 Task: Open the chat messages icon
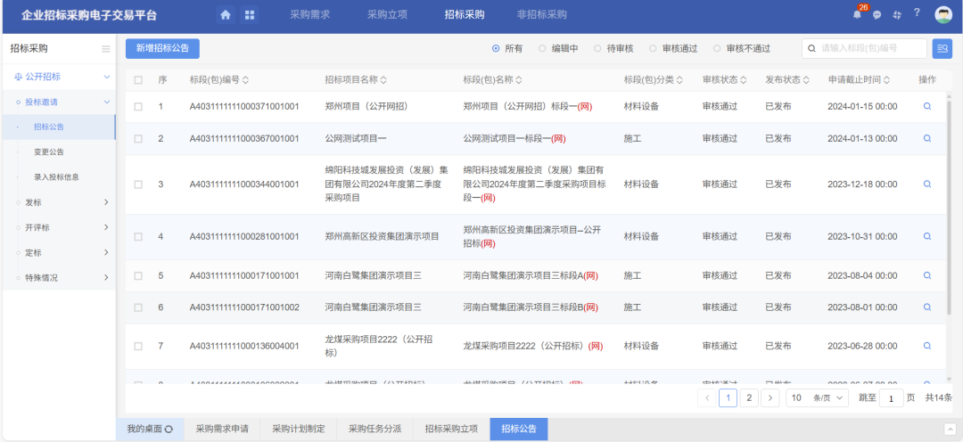click(877, 15)
